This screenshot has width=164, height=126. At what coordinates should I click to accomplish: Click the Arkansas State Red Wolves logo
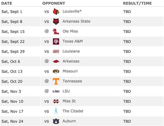[x=56, y=22]
